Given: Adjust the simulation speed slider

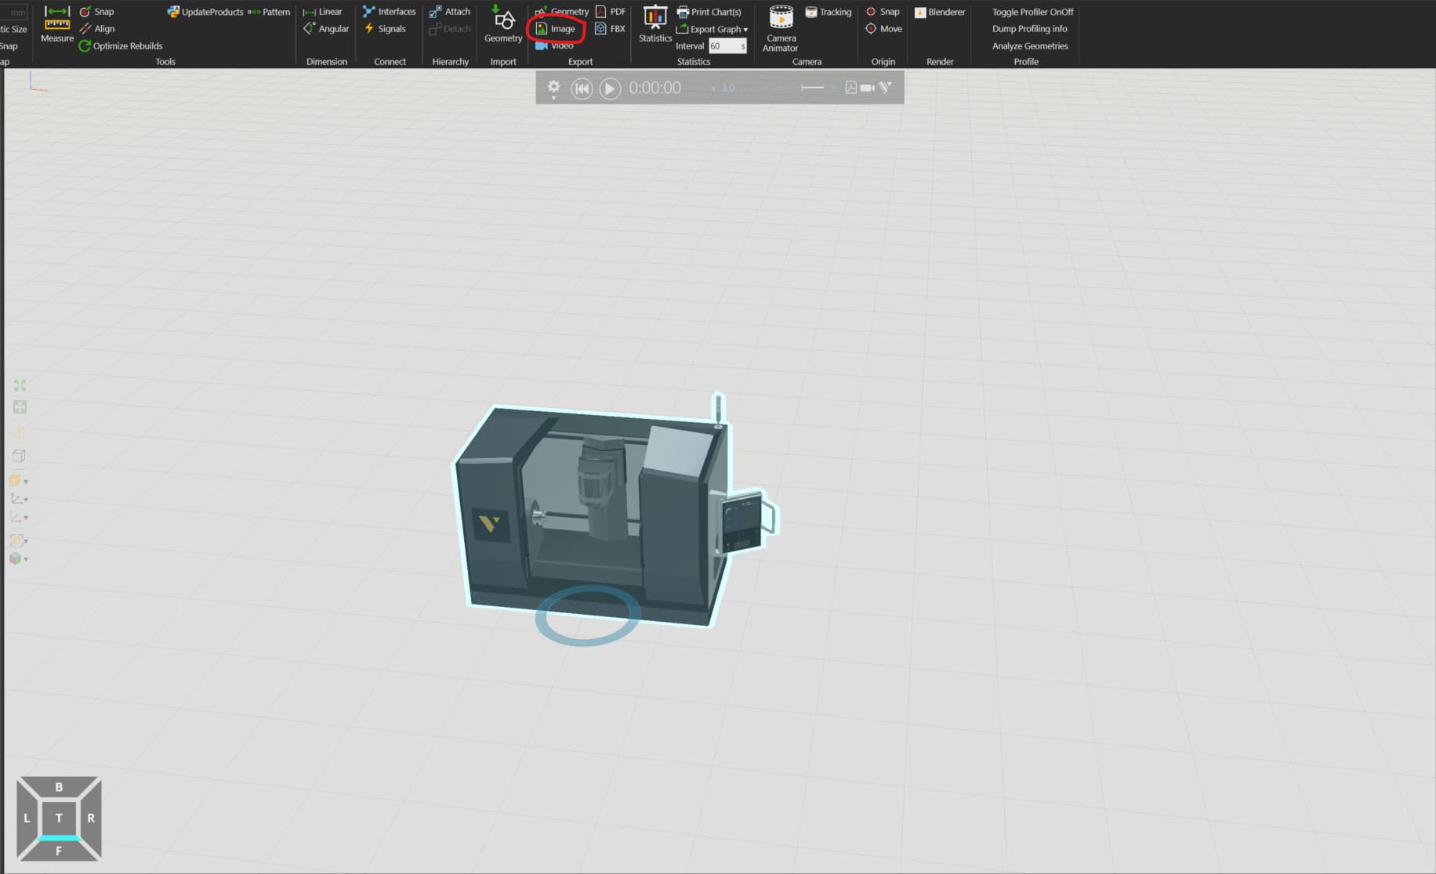Looking at the screenshot, I should coord(811,88).
